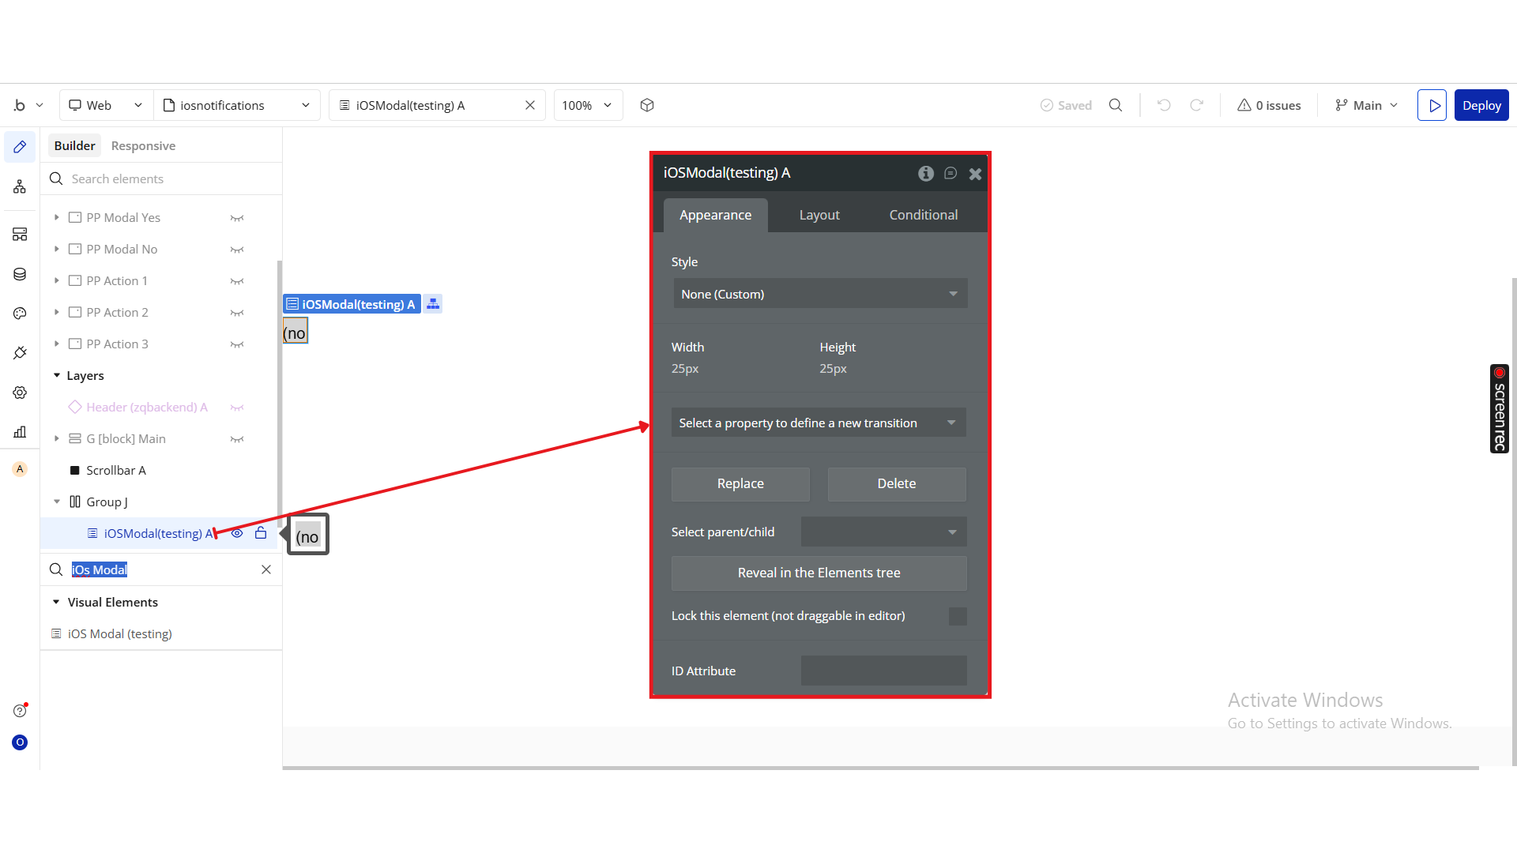Click the search magnifier in top toolbar

click(1116, 105)
